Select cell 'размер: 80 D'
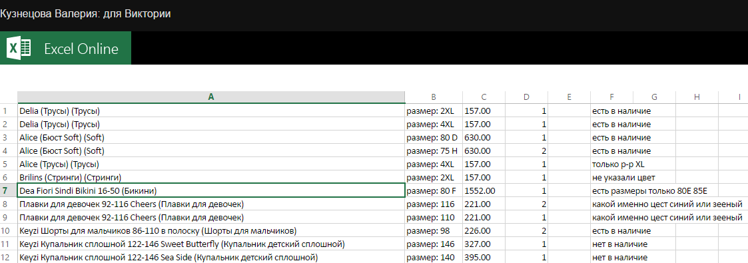 434,138
